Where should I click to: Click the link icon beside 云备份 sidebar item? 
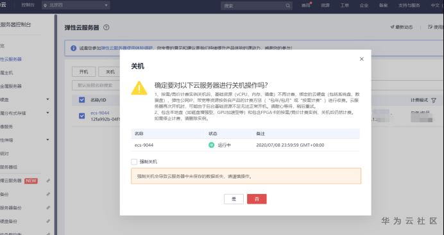pos(48,194)
